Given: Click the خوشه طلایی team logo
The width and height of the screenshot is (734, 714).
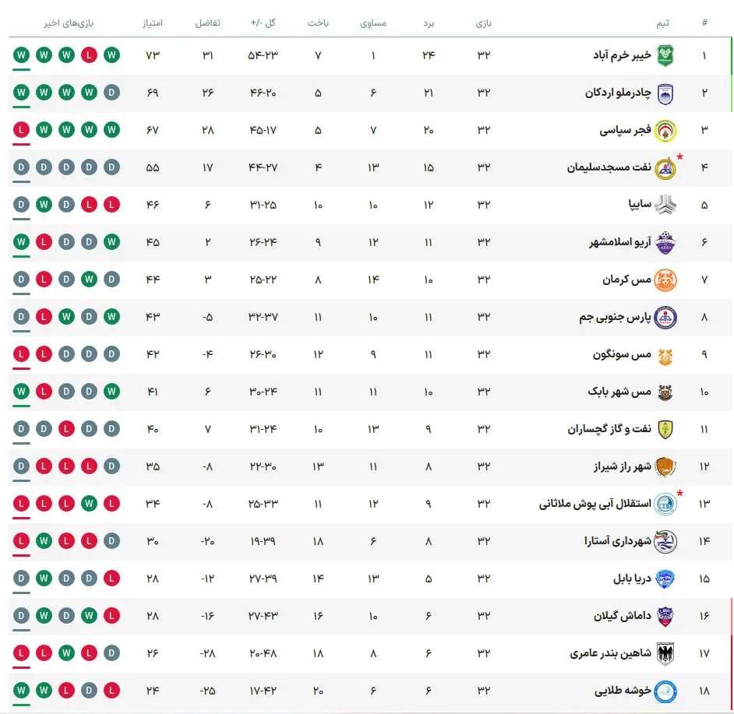Looking at the screenshot, I should click(665, 691).
